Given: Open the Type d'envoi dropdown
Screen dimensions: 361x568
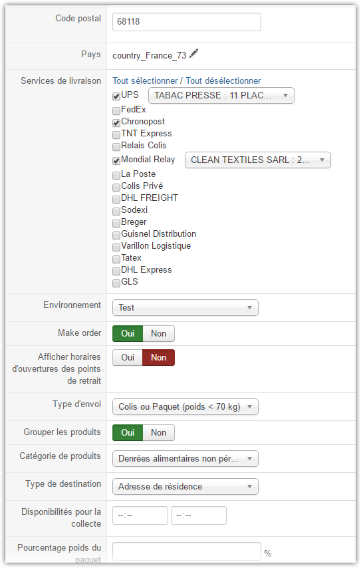Looking at the screenshot, I should (x=185, y=407).
